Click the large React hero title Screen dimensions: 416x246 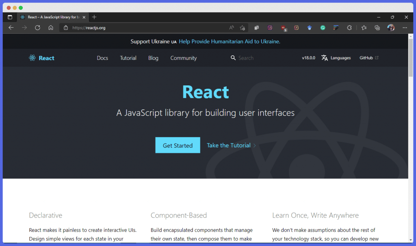click(x=206, y=92)
